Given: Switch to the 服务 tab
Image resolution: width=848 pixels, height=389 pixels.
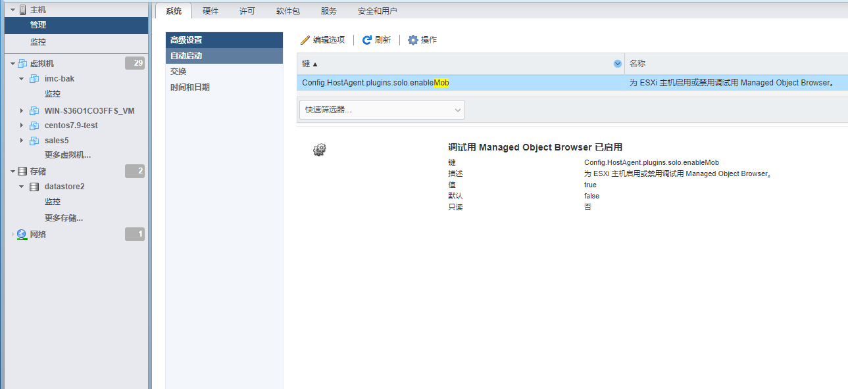Looking at the screenshot, I should point(329,11).
